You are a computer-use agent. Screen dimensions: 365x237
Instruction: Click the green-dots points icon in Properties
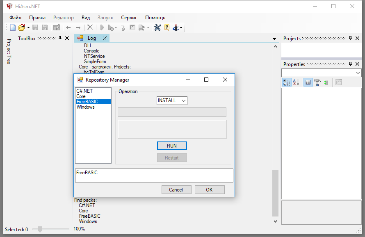[x=326, y=82]
